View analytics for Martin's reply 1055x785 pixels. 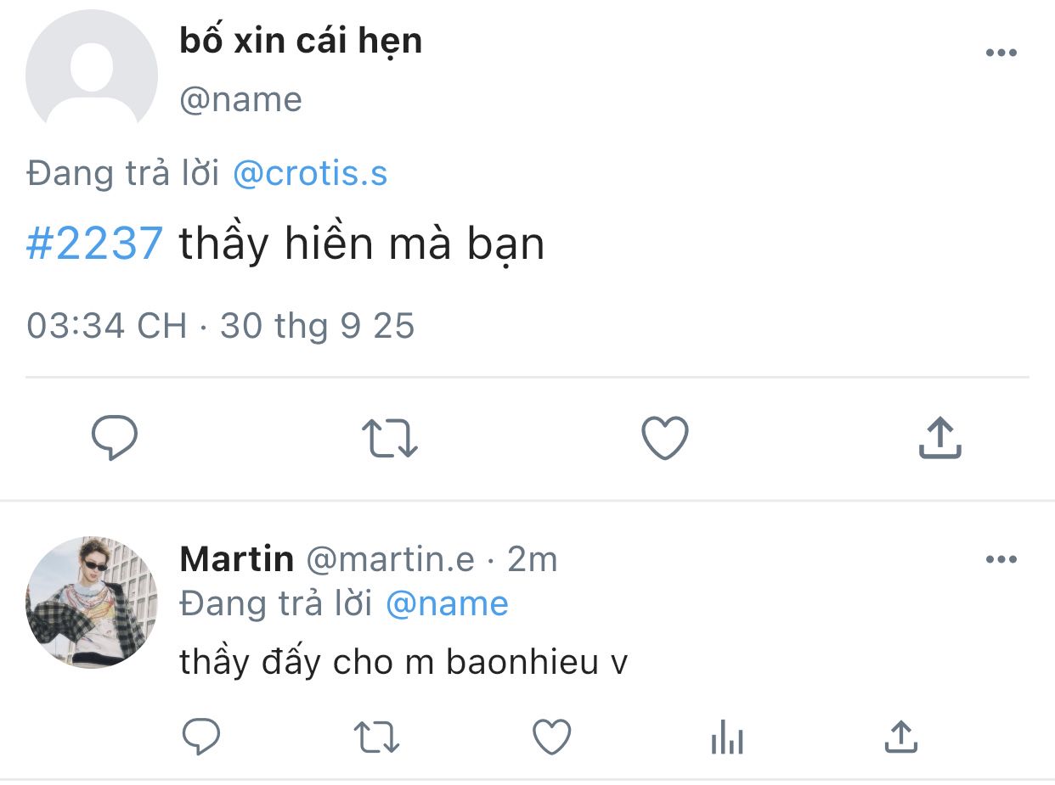(x=726, y=737)
